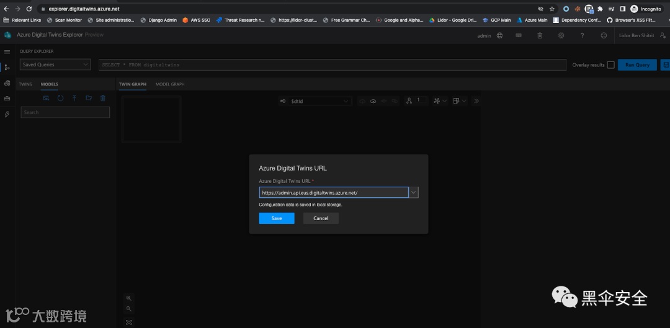Screen dimensions: 670x328
Task: Click the smiley feedback icon
Action: pos(604,35)
